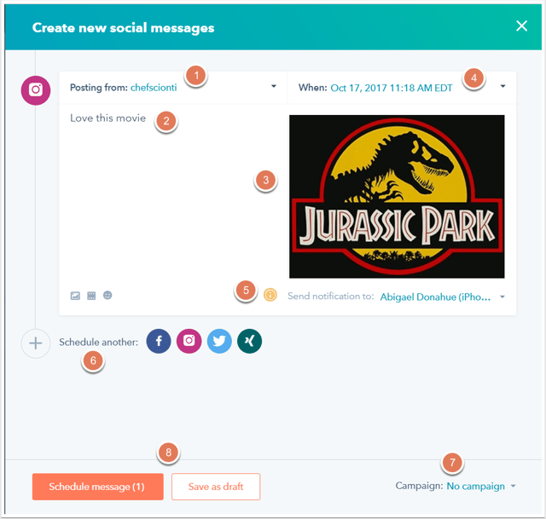Image resolution: width=546 pixels, height=519 pixels.
Task: Add a video using the film icon
Action: coord(91,296)
